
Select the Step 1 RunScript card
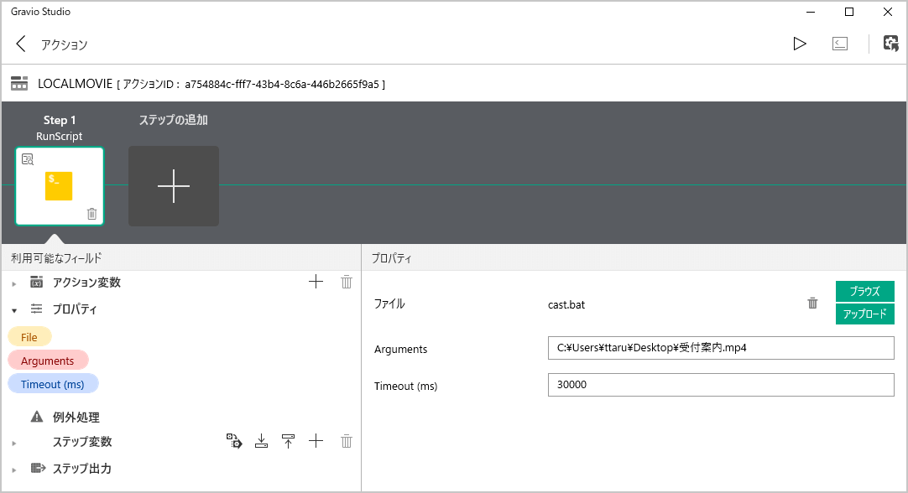click(x=60, y=186)
